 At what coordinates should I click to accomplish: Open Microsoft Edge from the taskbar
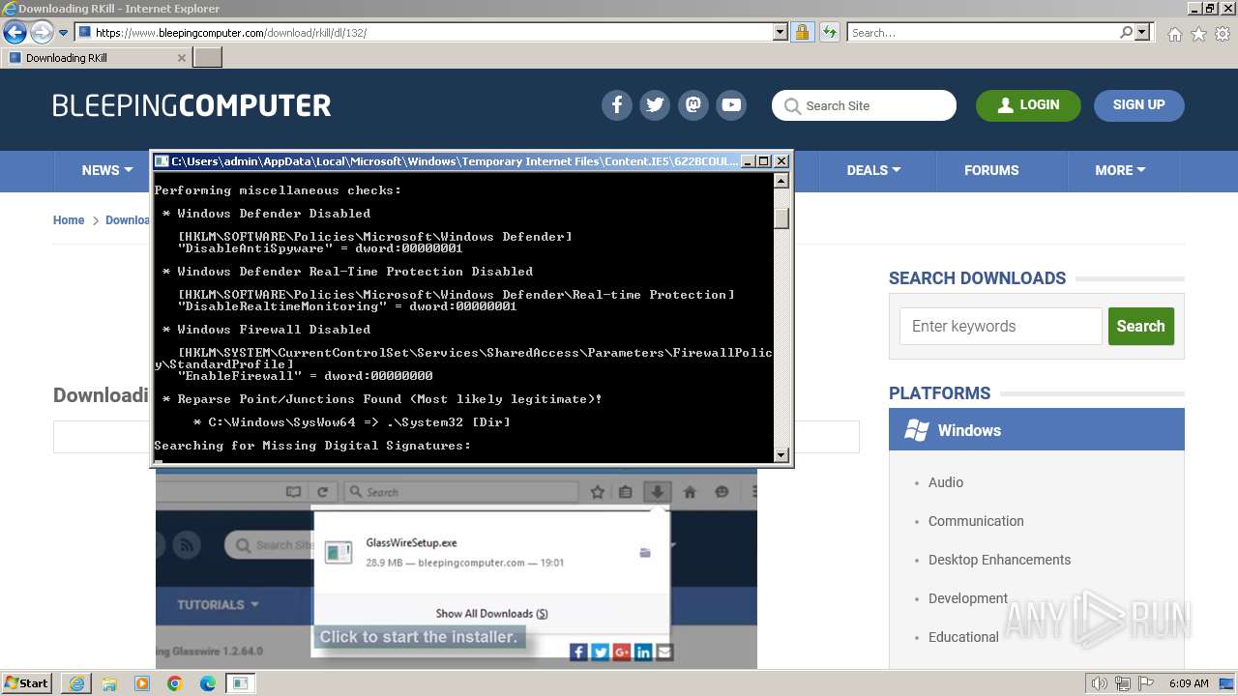pyautogui.click(x=208, y=683)
